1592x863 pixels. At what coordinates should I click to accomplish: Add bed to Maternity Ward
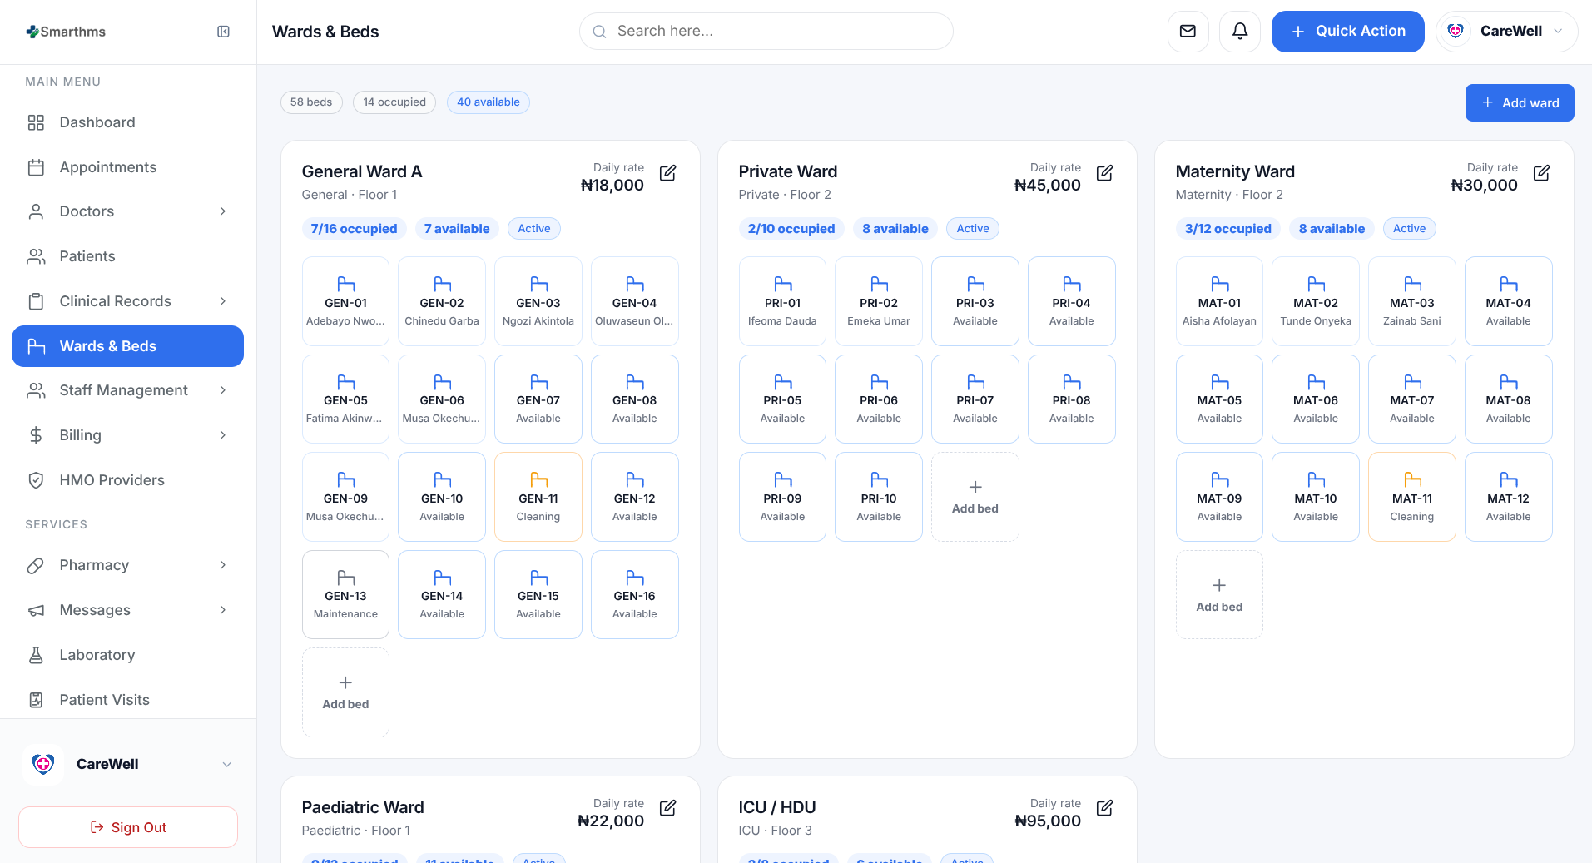(x=1219, y=594)
